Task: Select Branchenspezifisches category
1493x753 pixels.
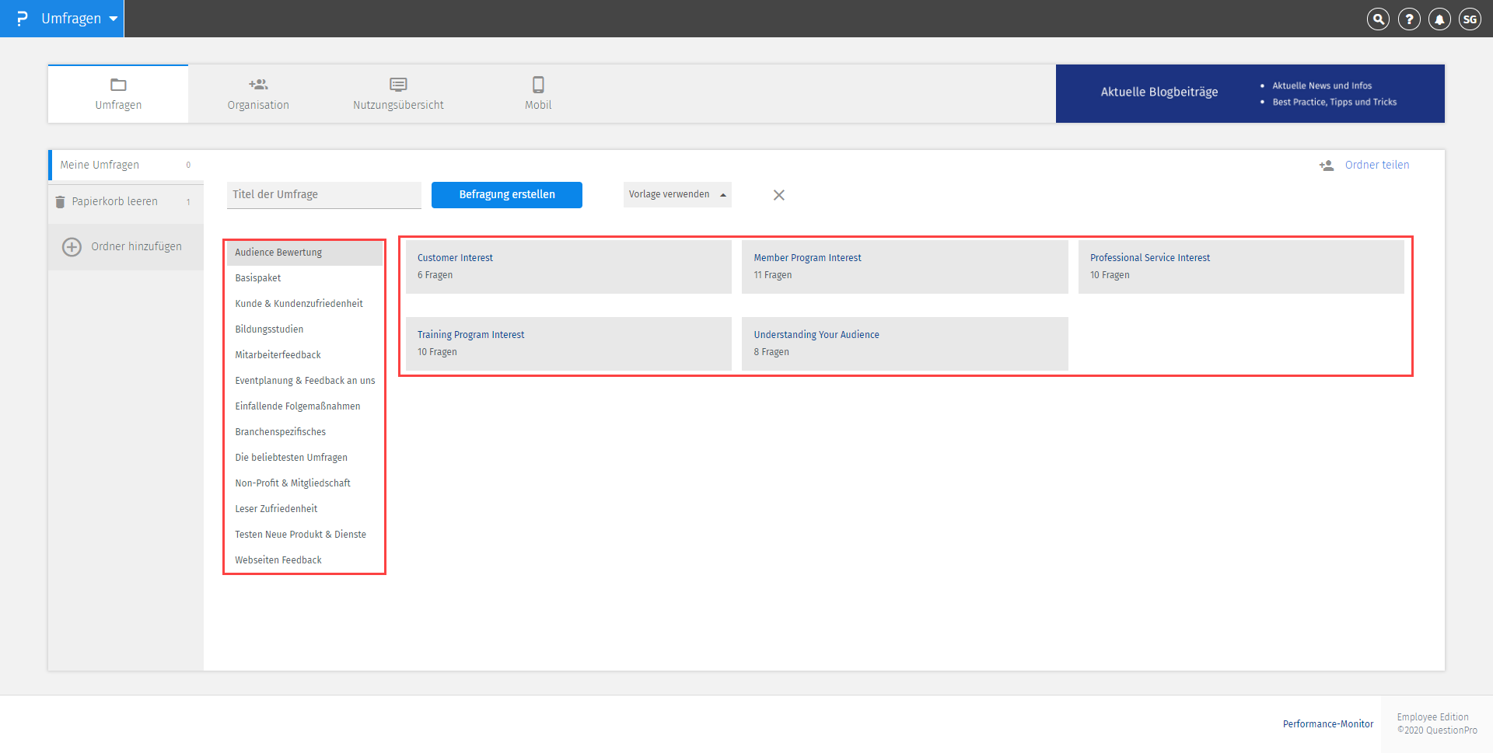Action: 305,432
